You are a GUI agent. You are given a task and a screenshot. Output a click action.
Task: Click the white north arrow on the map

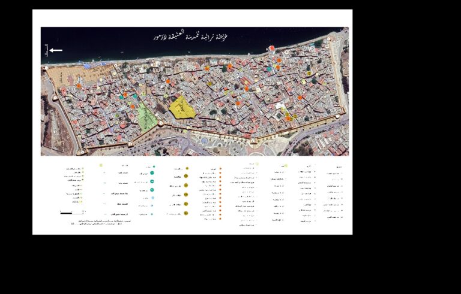(x=56, y=50)
